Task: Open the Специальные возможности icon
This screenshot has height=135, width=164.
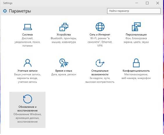Action: pyautogui.click(x=100, y=63)
